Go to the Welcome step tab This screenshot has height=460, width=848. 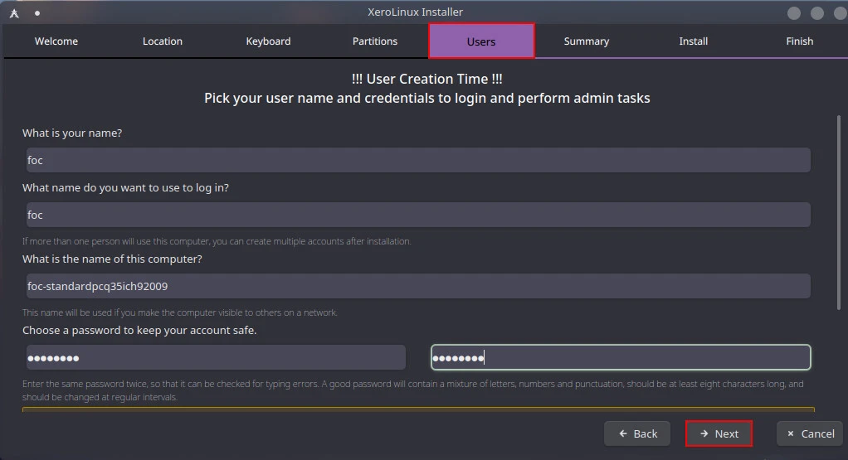tap(56, 41)
